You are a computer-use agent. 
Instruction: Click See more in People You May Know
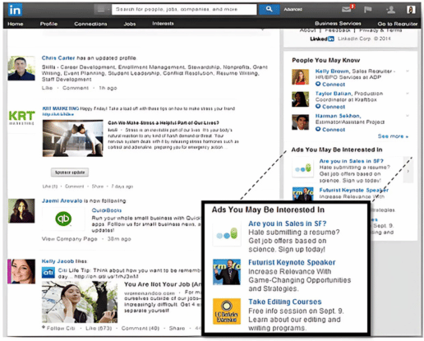pyautogui.click(x=393, y=136)
